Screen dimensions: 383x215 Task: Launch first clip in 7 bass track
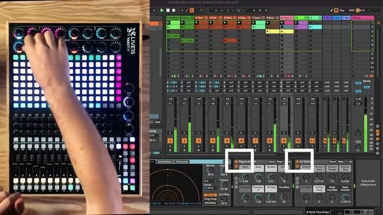pos(254,23)
